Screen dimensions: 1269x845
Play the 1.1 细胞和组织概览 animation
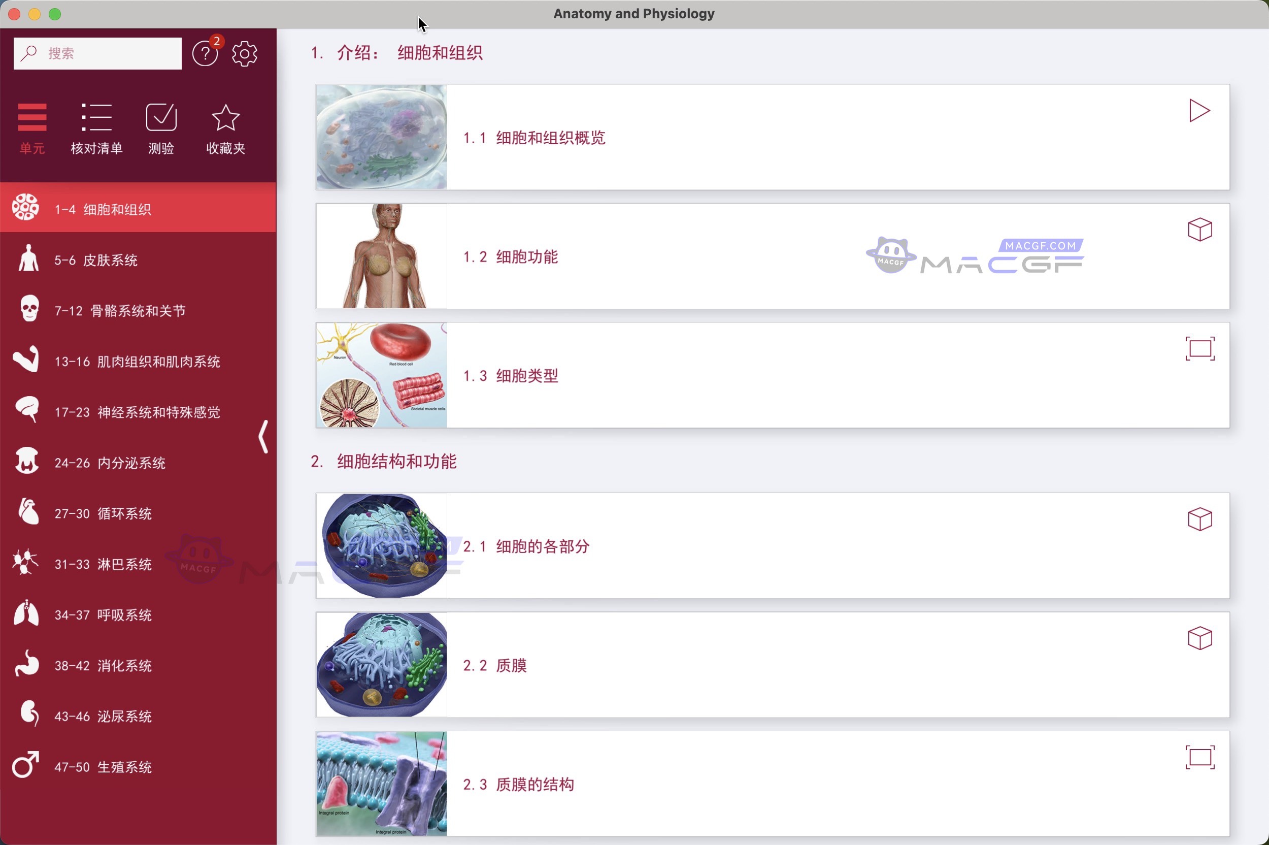1199,111
